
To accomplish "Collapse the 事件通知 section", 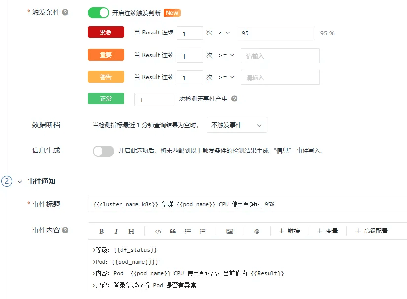I will click(20, 181).
